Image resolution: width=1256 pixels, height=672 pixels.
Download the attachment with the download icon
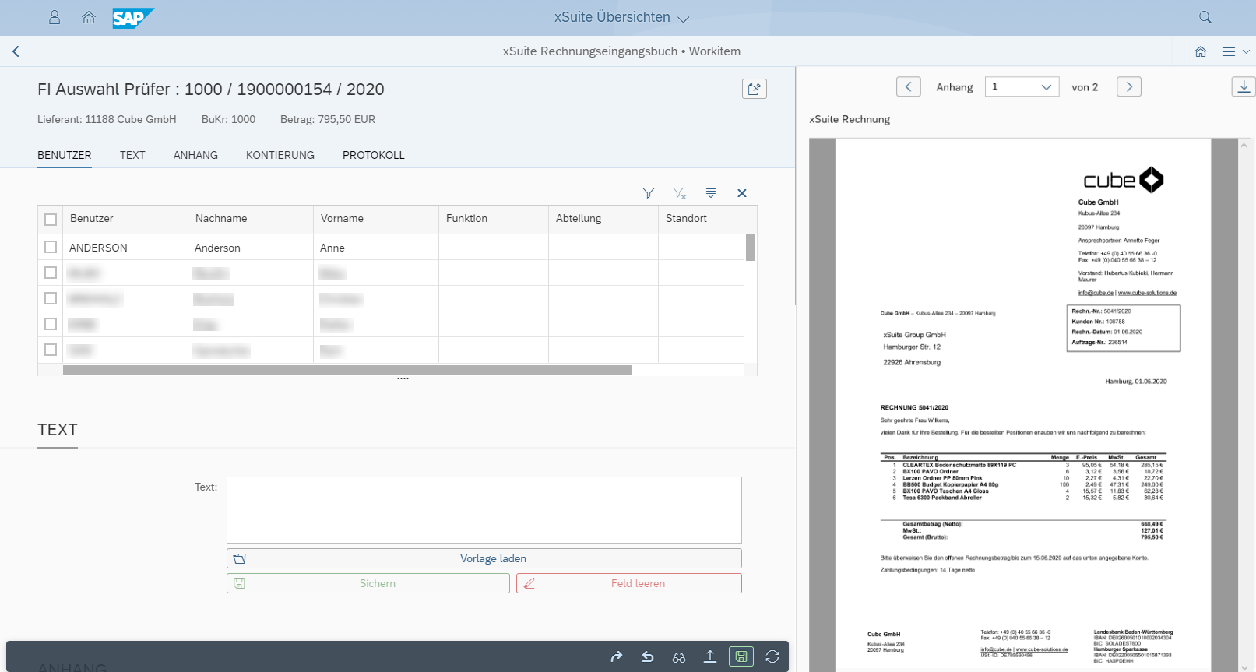click(x=1244, y=86)
